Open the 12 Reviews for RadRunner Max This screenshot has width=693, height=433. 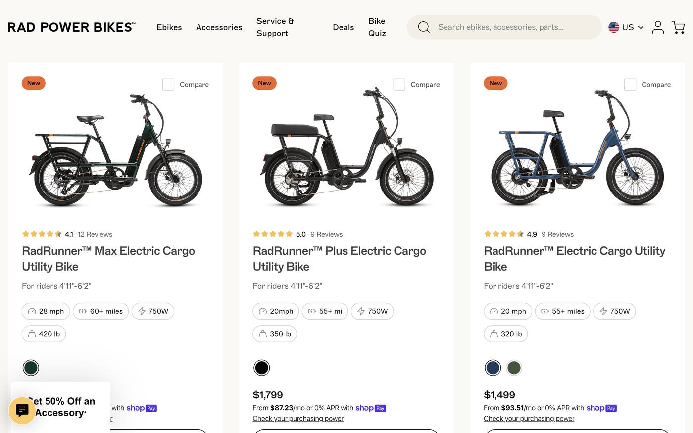pyautogui.click(x=95, y=234)
